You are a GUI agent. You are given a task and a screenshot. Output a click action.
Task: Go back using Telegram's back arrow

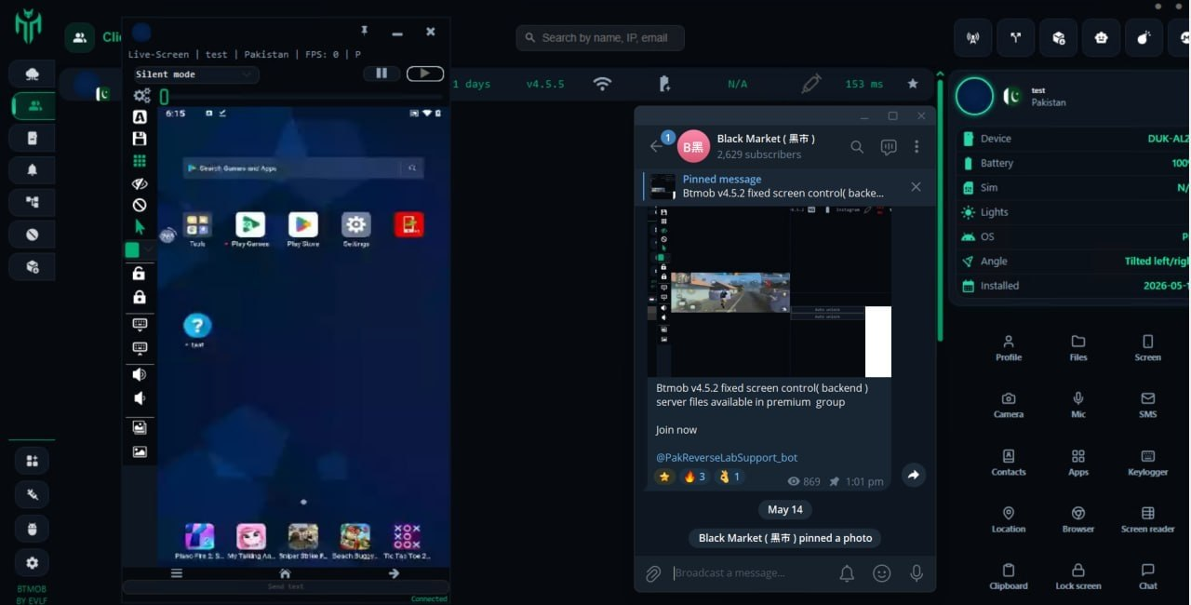pyautogui.click(x=656, y=146)
